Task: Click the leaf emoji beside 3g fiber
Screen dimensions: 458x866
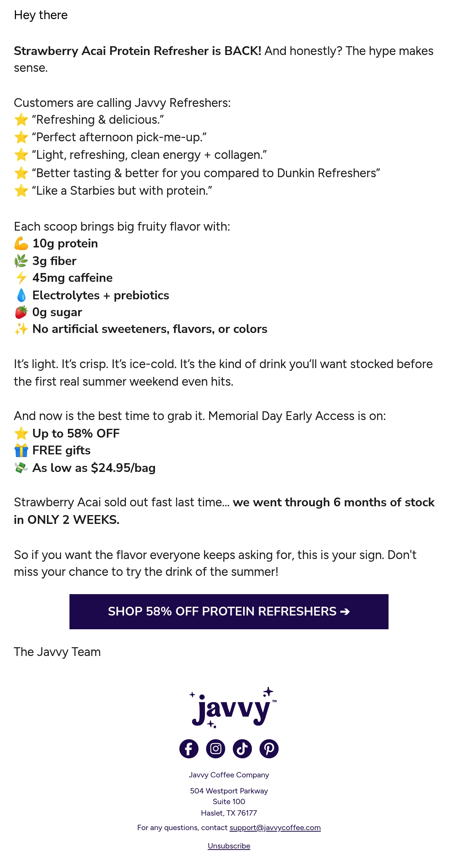Action: pyautogui.click(x=21, y=261)
